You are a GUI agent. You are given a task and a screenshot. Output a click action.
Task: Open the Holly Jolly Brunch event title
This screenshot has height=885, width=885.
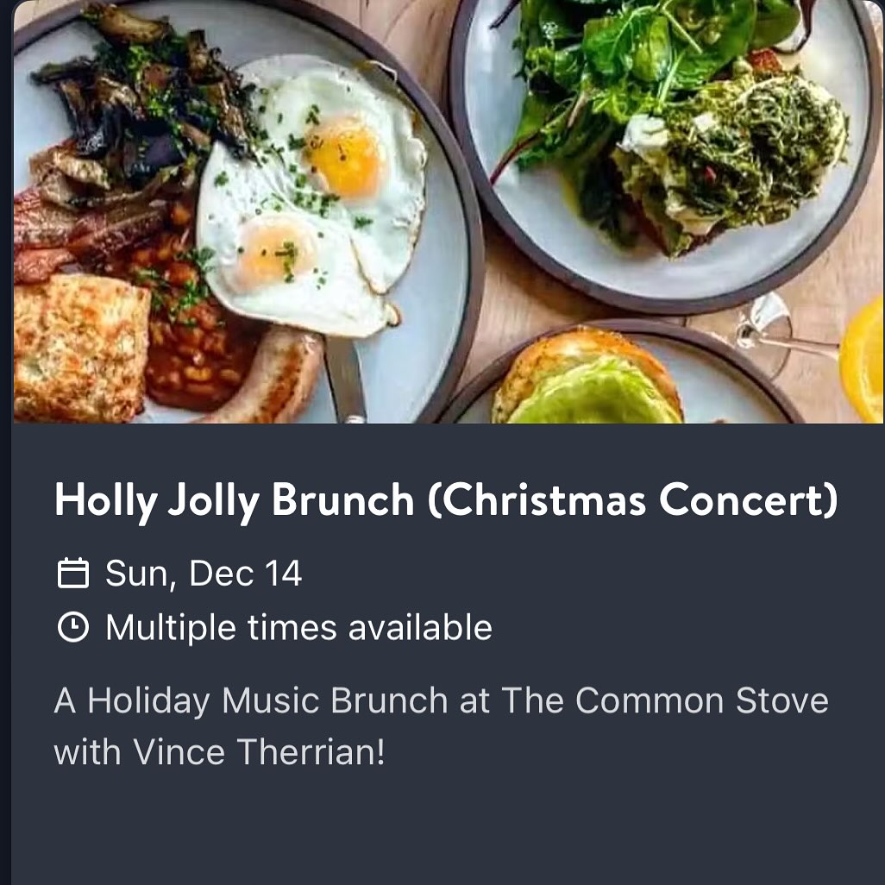coord(445,500)
